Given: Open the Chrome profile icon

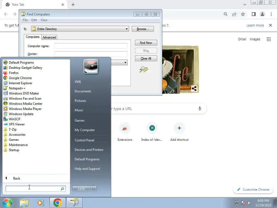Looking at the screenshot, I should tap(262, 14).
